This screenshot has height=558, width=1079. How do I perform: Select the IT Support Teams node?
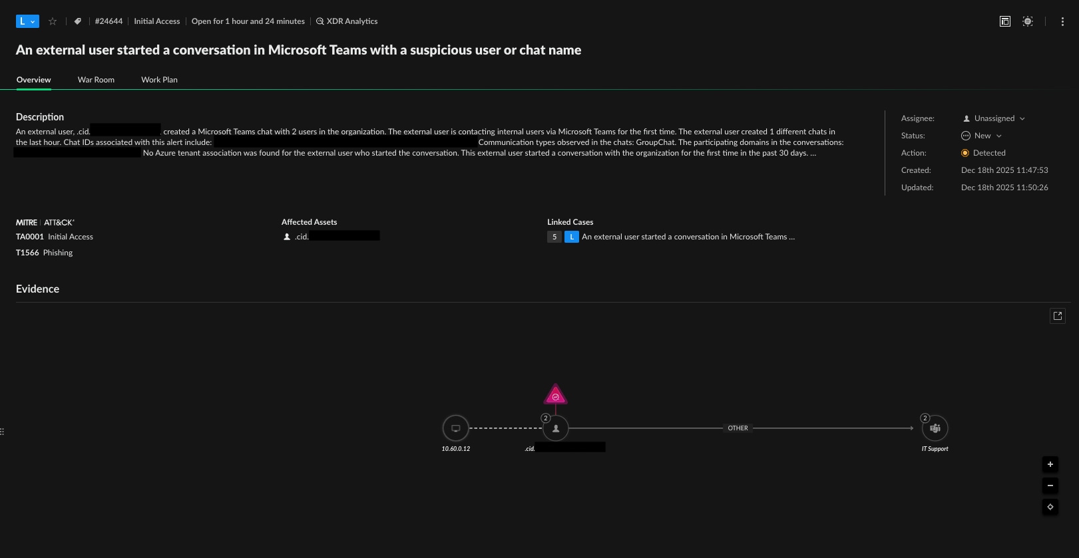[935, 428]
